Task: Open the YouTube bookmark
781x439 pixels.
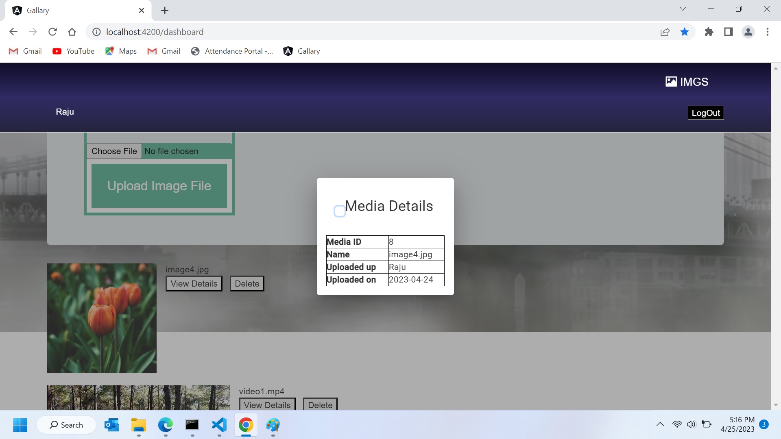Action: pos(74,51)
